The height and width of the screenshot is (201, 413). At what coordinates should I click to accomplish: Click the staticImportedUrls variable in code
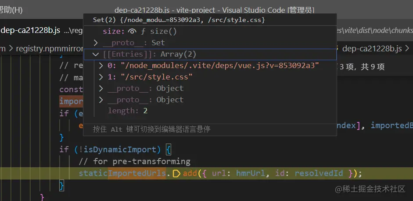(x=122, y=173)
